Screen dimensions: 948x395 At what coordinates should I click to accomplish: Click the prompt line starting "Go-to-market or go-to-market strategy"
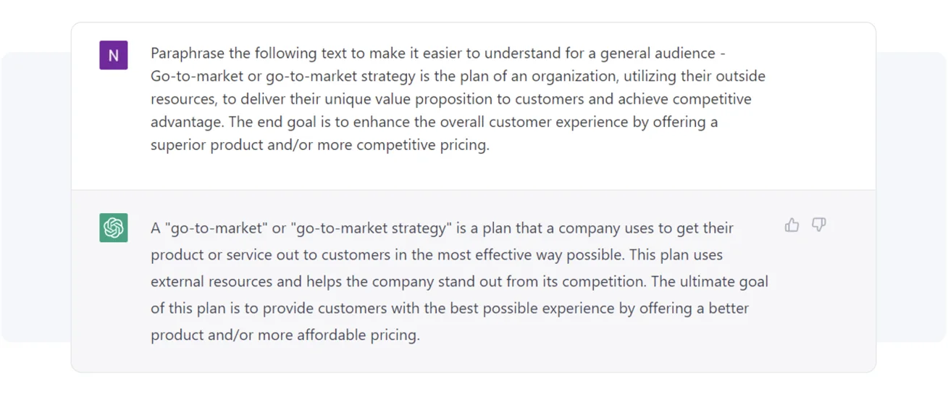tap(458, 76)
